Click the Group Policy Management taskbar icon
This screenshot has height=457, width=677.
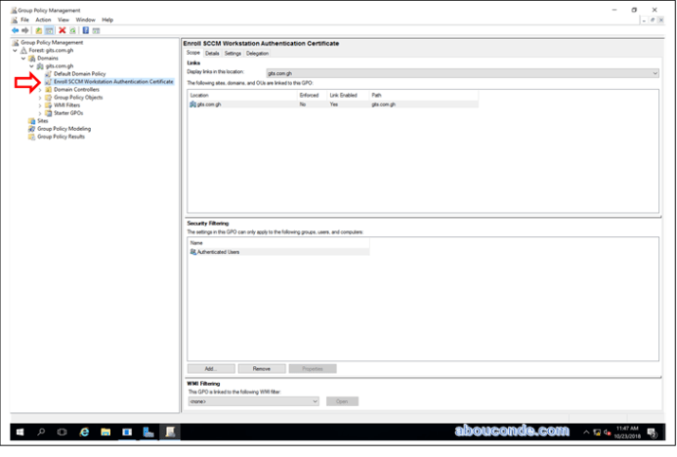coord(170,432)
